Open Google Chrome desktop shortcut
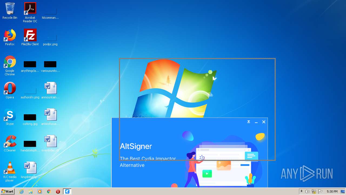 coord(10,66)
